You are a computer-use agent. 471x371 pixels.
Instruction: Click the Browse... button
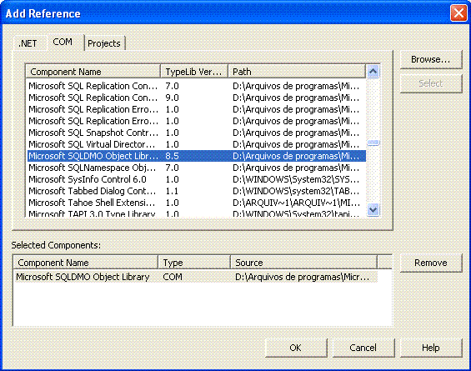431,59
